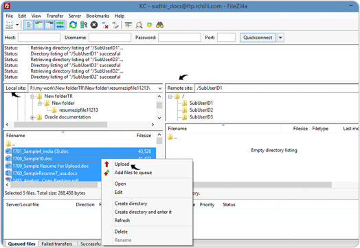Image resolution: width=360 pixels, height=248 pixels.
Task: Click local file list scroll up arrow
Action: tap(159, 135)
